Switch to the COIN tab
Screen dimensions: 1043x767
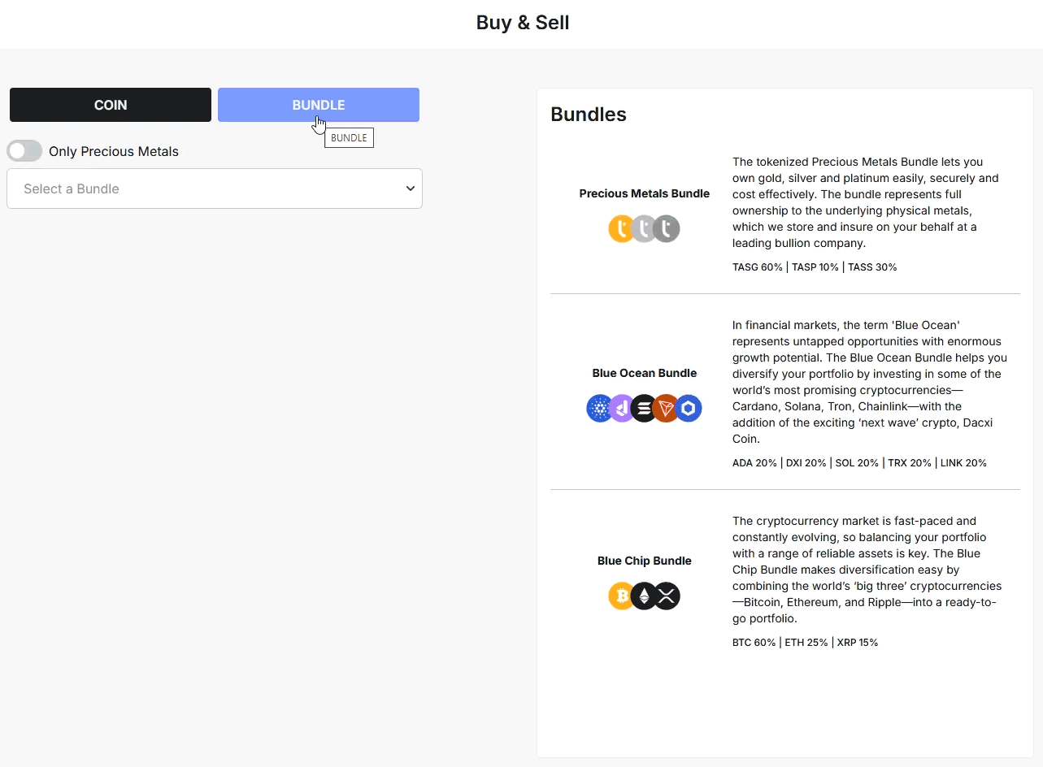[111, 105]
